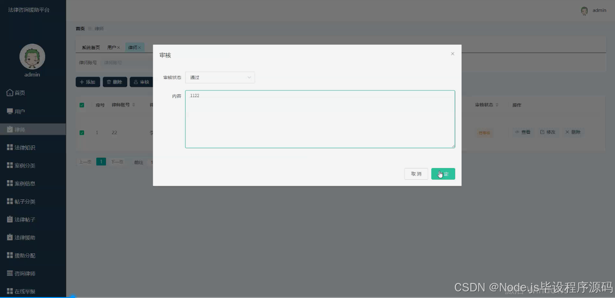Go to next page with 下一页
The image size is (615, 298).
pos(117,162)
